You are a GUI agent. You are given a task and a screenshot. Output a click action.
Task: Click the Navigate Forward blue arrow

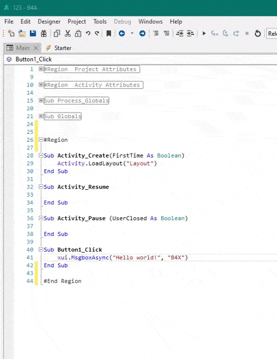pyautogui.click(x=142, y=33)
